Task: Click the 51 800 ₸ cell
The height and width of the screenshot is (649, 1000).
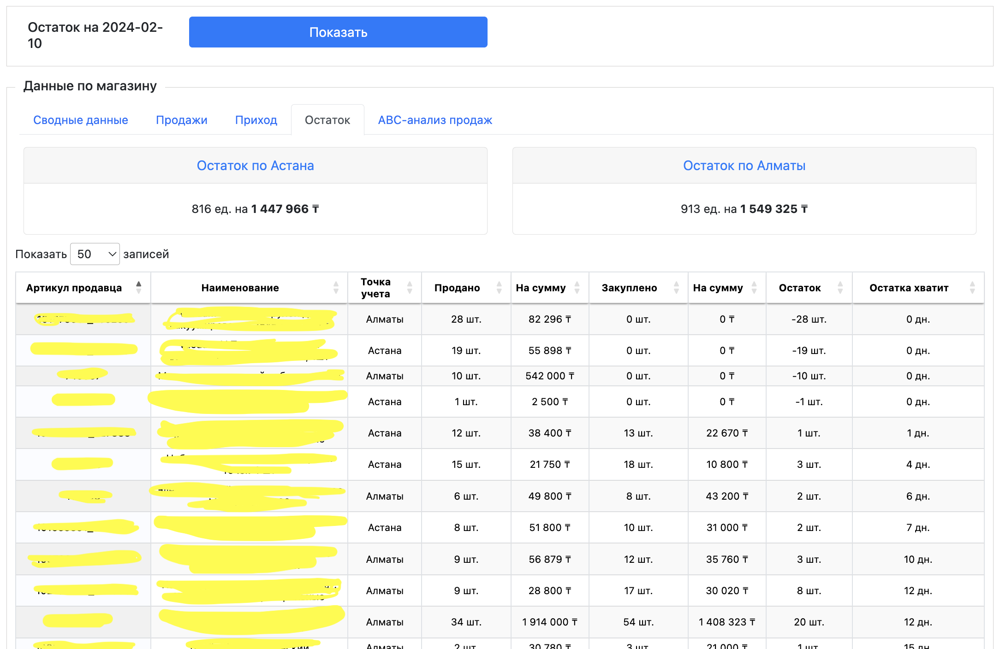Action: [550, 527]
